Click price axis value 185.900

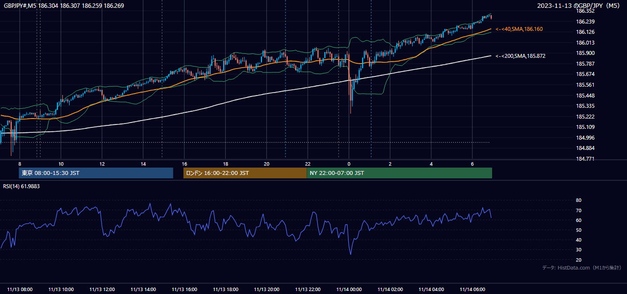tap(585, 53)
